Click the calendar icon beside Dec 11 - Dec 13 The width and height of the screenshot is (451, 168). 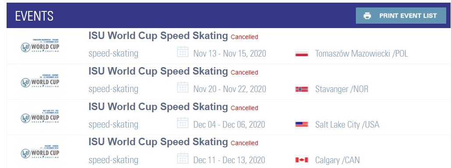(x=183, y=158)
